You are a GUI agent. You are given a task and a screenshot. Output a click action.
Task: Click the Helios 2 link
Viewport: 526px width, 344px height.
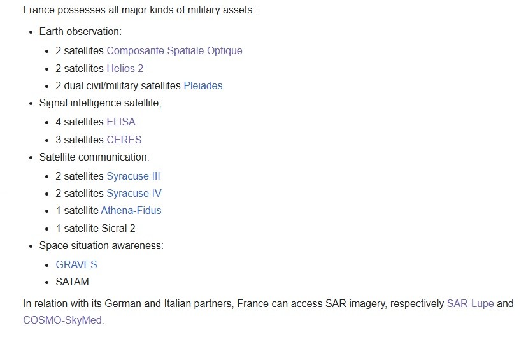[x=125, y=68]
